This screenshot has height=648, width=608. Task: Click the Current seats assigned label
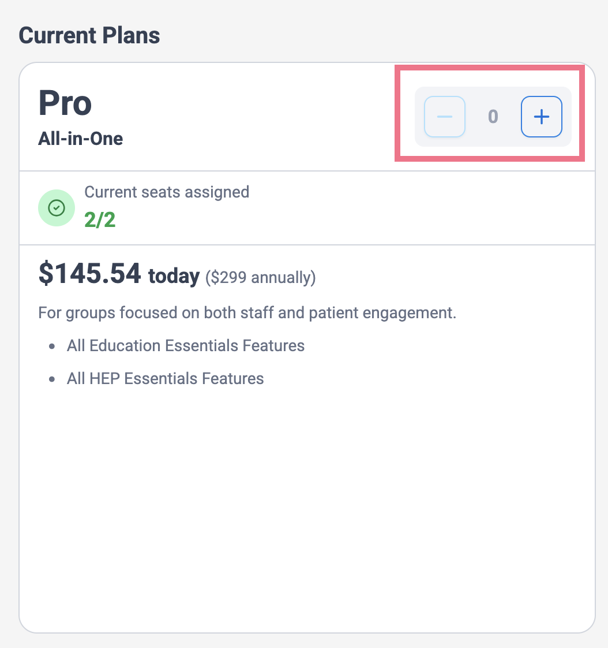point(167,192)
